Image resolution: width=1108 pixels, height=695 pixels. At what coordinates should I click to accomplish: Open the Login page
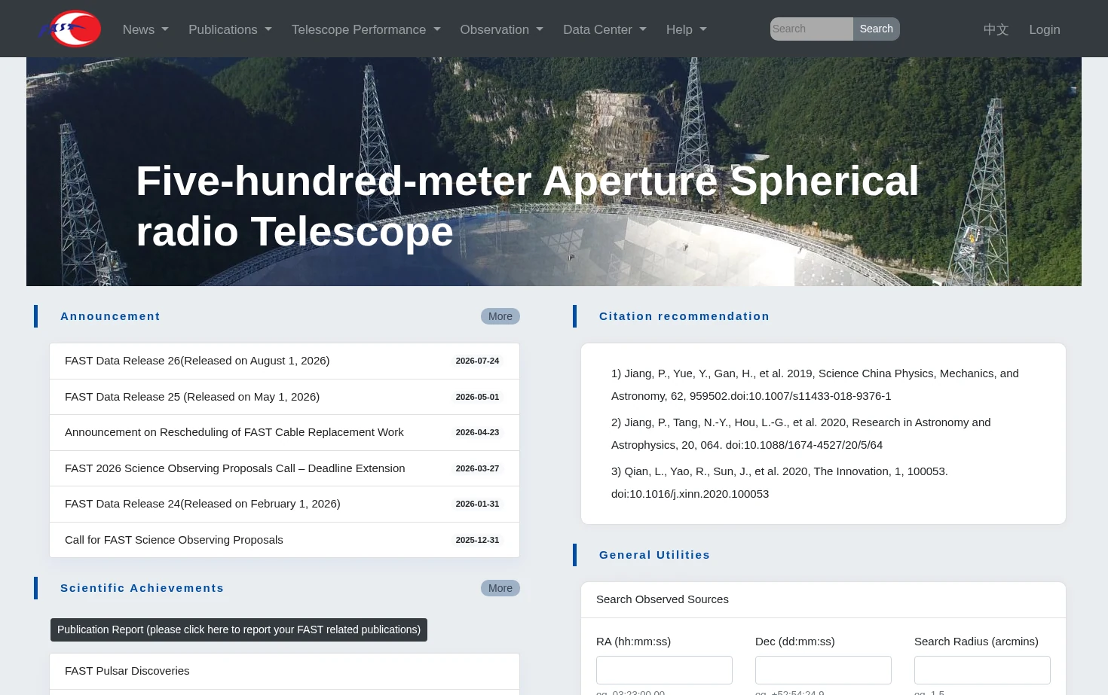pos(1045,29)
